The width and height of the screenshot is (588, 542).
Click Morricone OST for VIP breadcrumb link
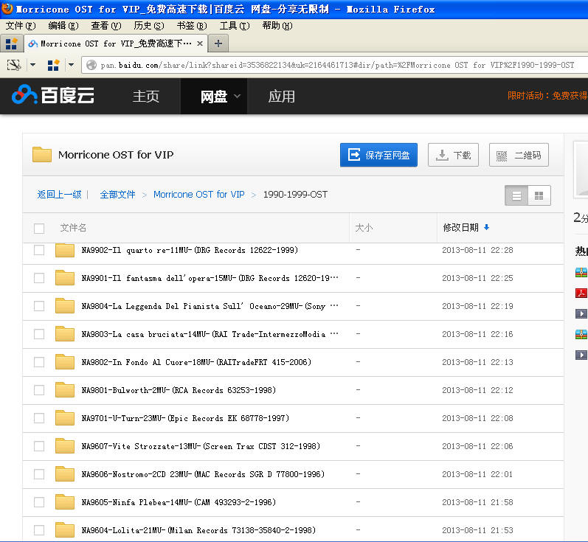tap(198, 195)
